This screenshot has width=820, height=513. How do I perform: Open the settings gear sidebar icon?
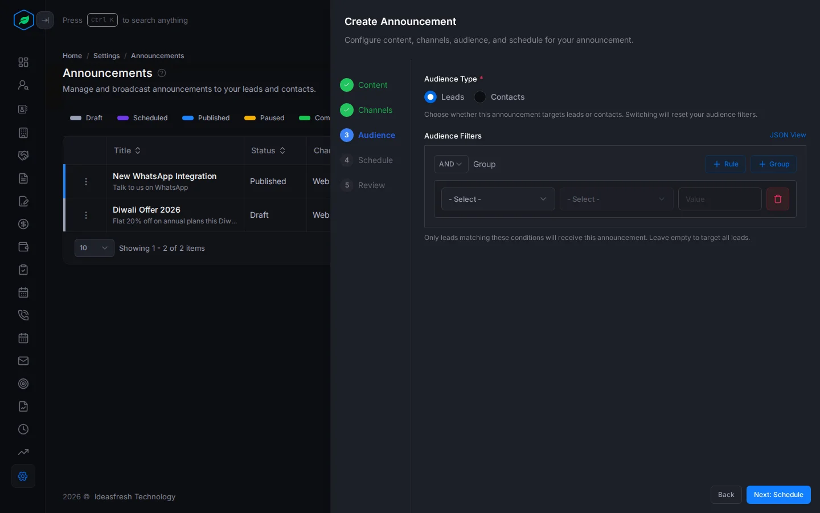(x=23, y=476)
